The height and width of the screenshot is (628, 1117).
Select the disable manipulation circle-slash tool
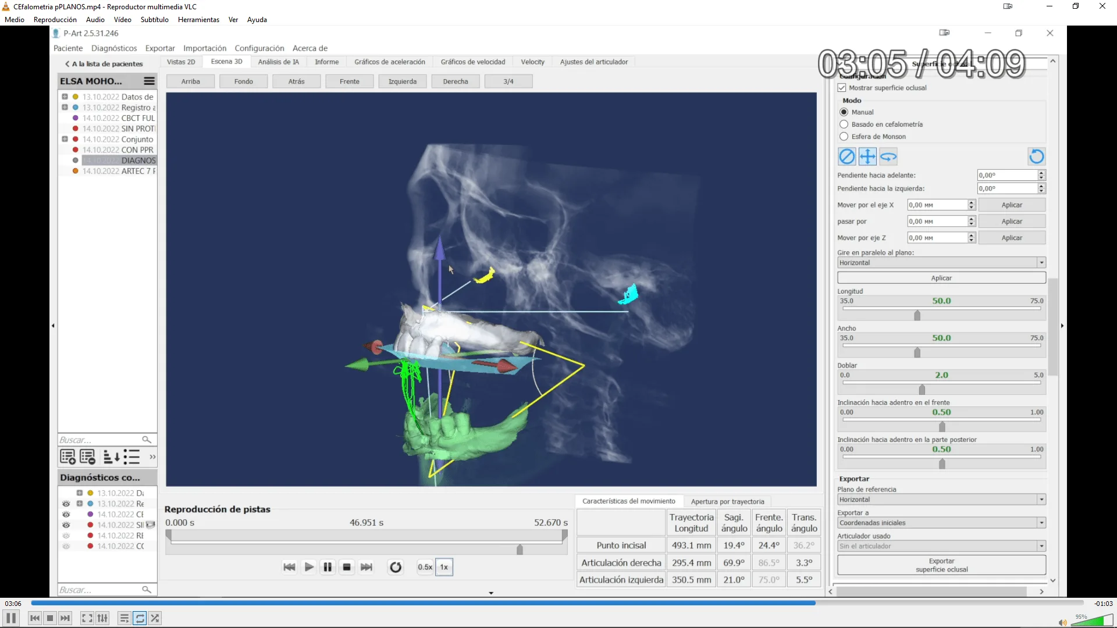(x=846, y=156)
